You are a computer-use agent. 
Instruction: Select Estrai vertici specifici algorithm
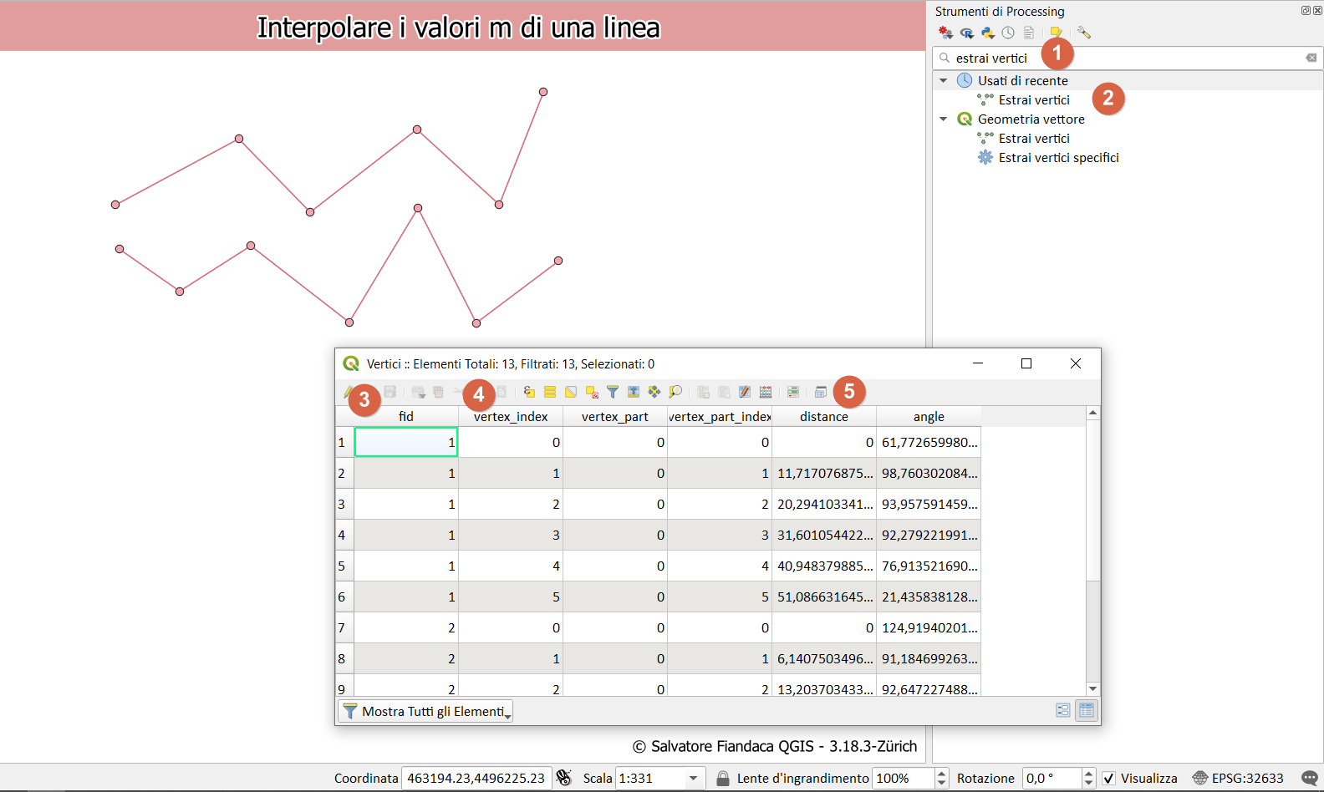tap(1058, 158)
